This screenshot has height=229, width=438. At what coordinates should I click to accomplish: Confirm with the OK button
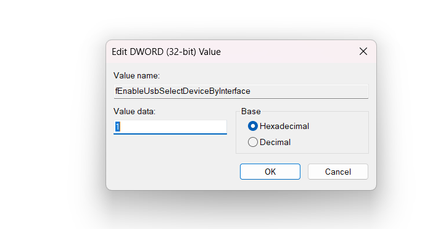[x=270, y=172]
